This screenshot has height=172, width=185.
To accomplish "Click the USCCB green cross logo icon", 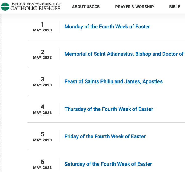I will pos(5,7).
